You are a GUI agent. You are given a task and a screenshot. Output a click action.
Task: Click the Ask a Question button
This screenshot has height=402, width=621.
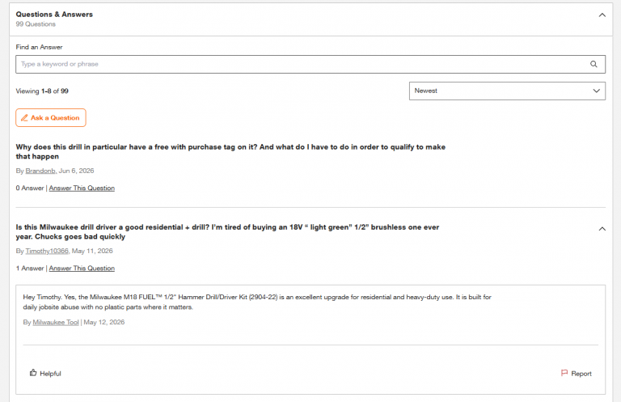pos(51,117)
